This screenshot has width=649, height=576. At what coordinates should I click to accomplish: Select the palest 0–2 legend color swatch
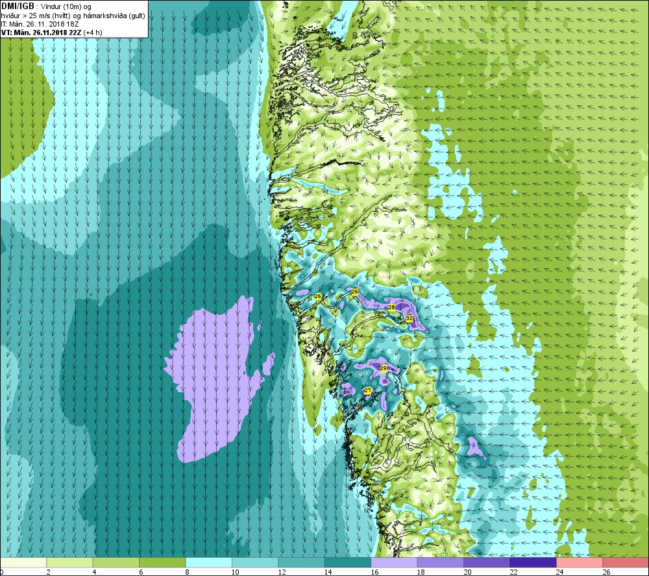pos(23,562)
